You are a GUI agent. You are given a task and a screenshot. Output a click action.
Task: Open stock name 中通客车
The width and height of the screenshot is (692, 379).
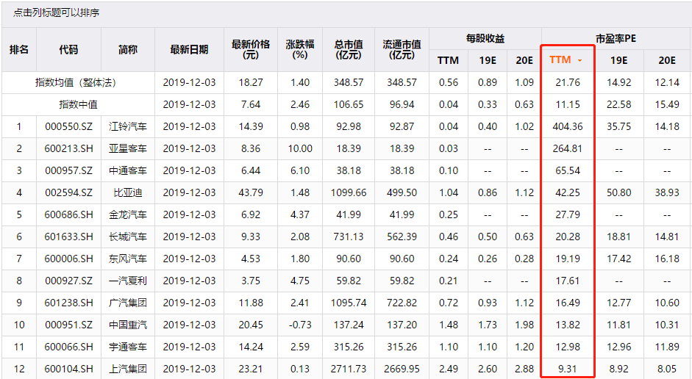[x=127, y=170]
